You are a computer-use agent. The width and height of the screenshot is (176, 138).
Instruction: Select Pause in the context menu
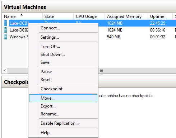pyautogui.click(x=63, y=72)
